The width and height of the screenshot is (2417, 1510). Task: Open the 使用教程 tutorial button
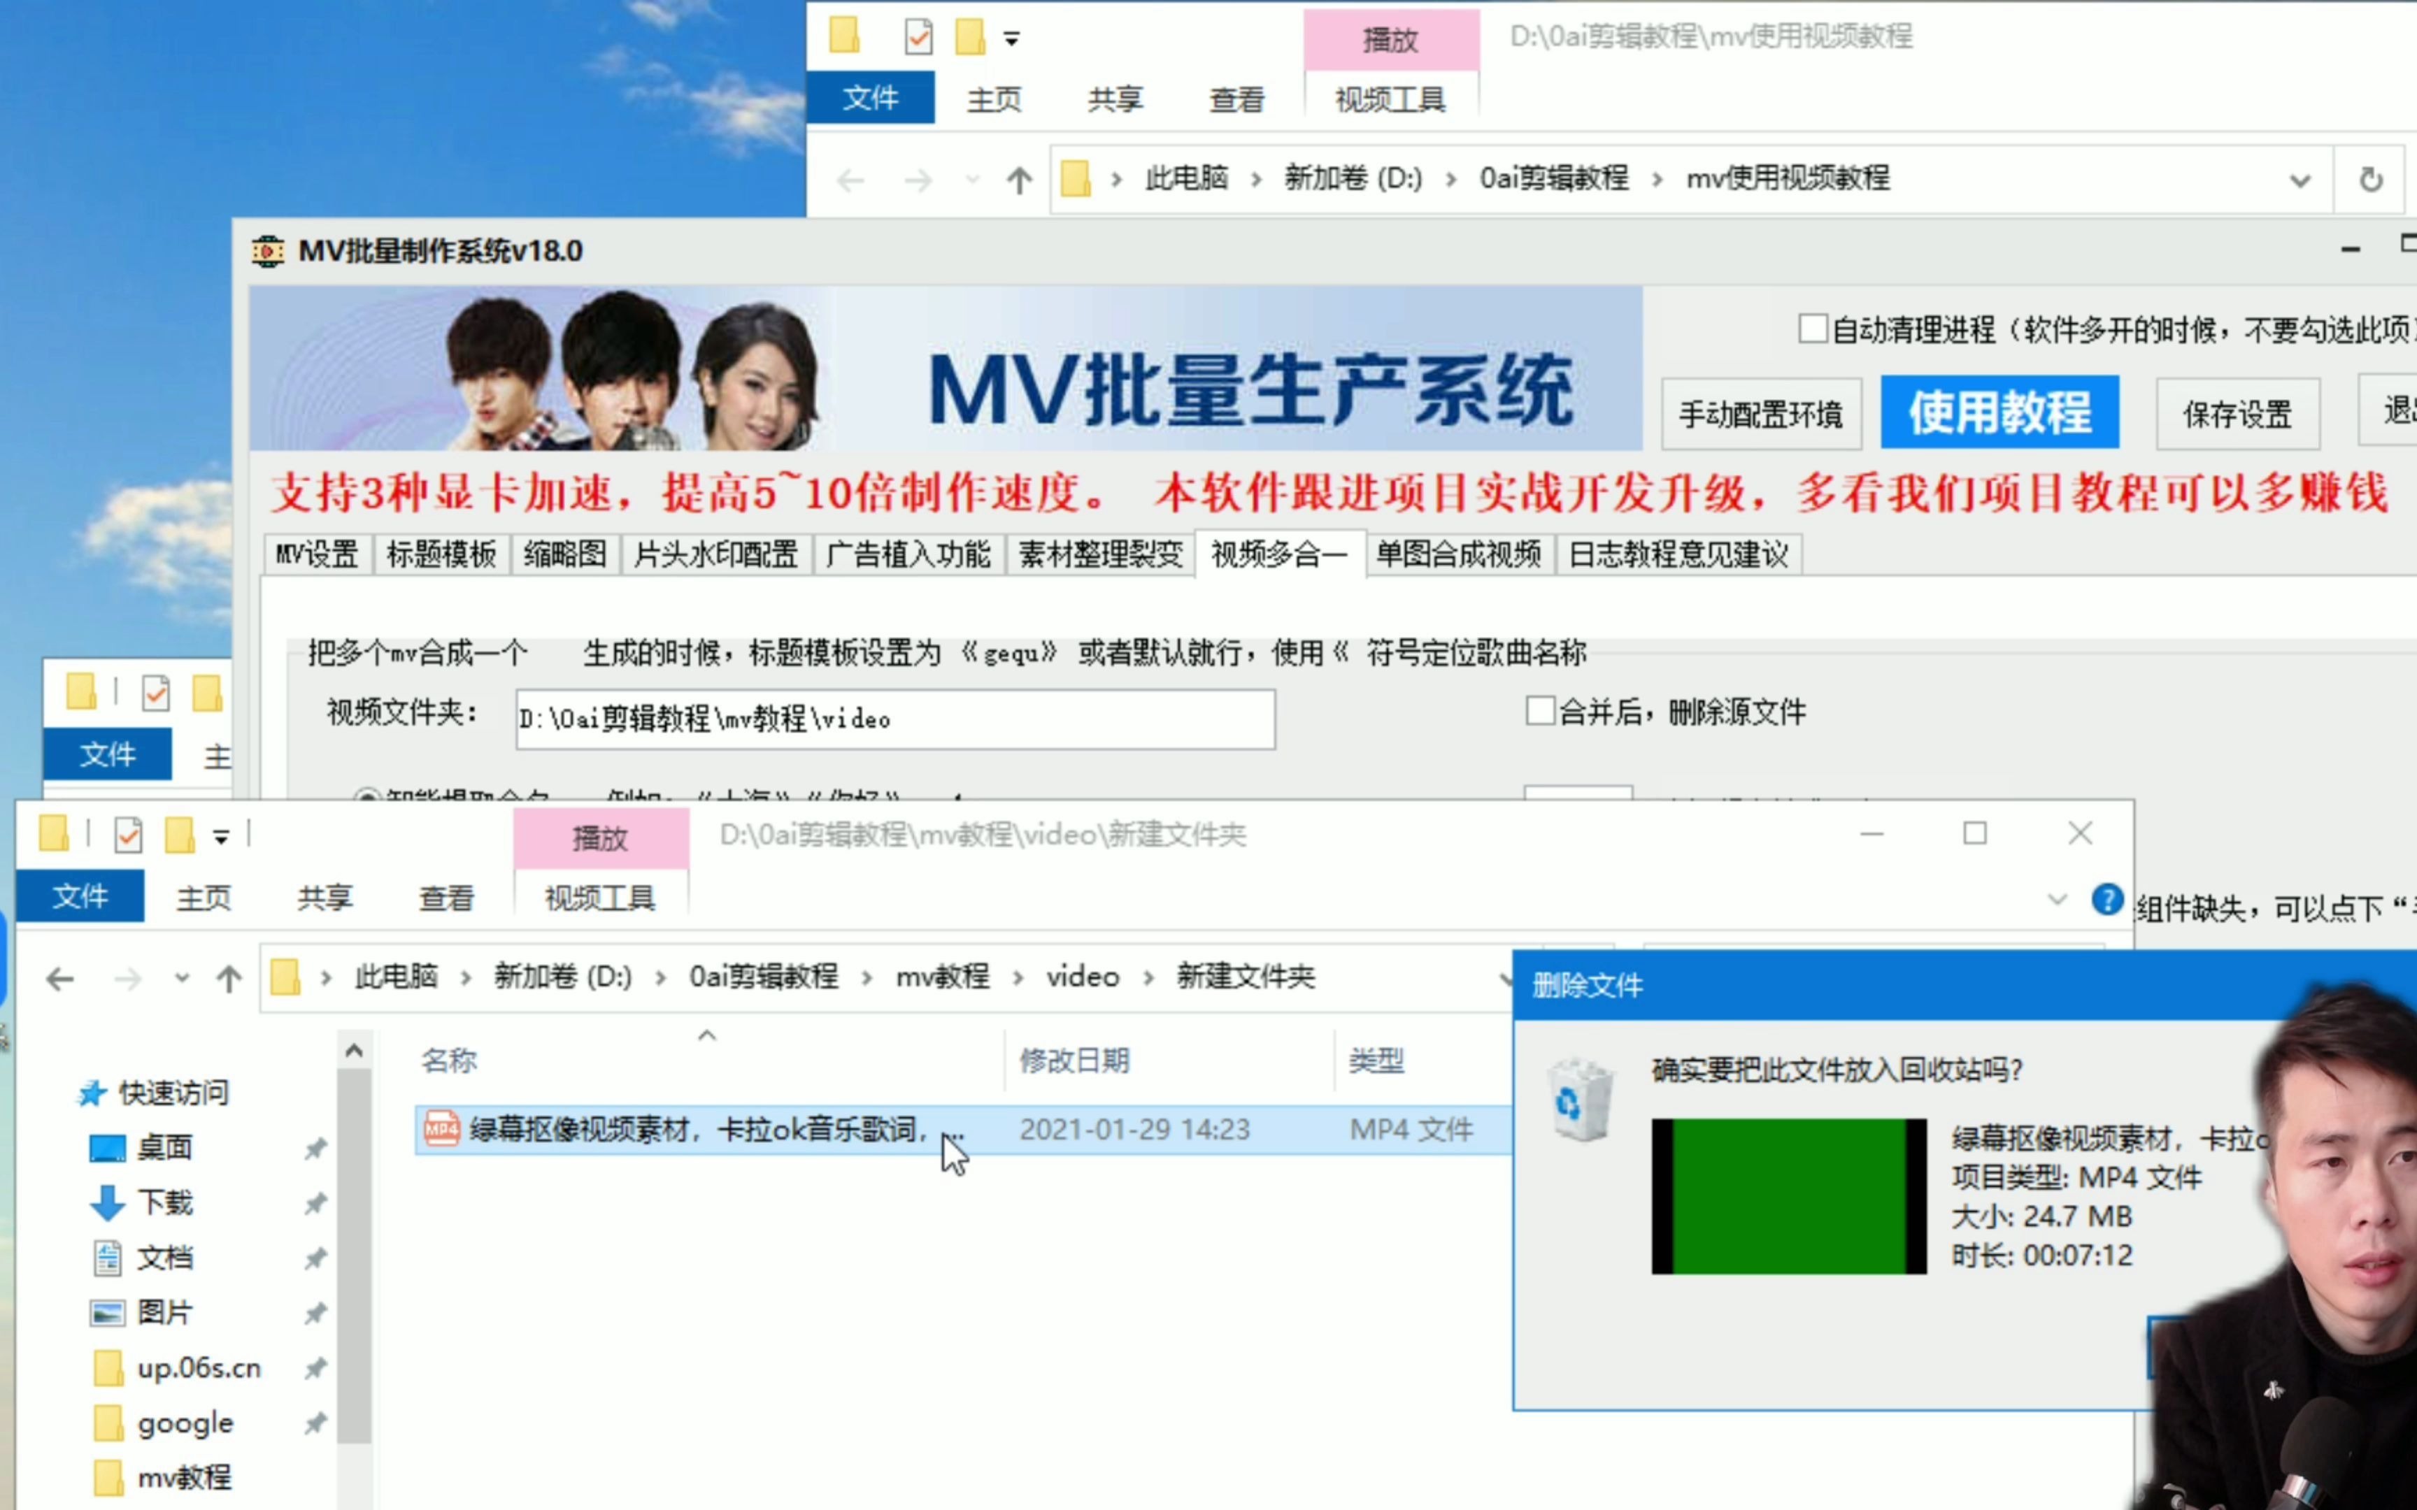pyautogui.click(x=1999, y=412)
